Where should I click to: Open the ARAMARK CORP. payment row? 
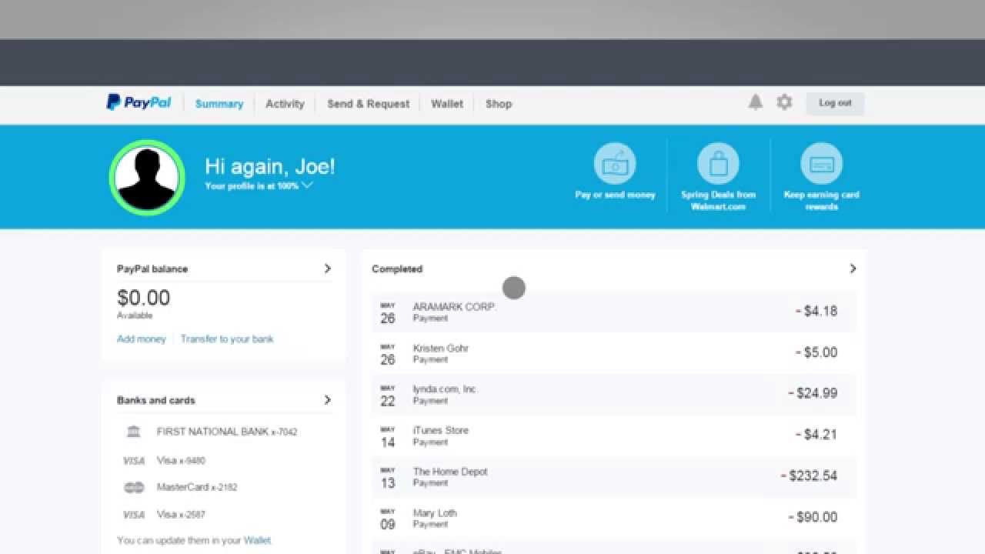tap(613, 312)
